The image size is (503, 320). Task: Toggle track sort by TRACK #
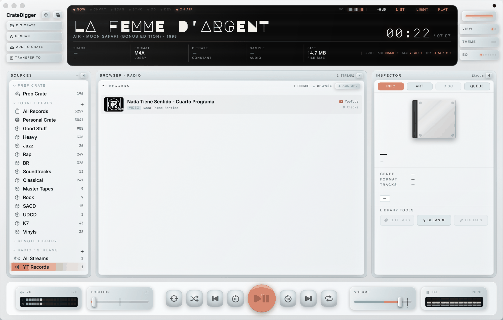click(x=442, y=53)
